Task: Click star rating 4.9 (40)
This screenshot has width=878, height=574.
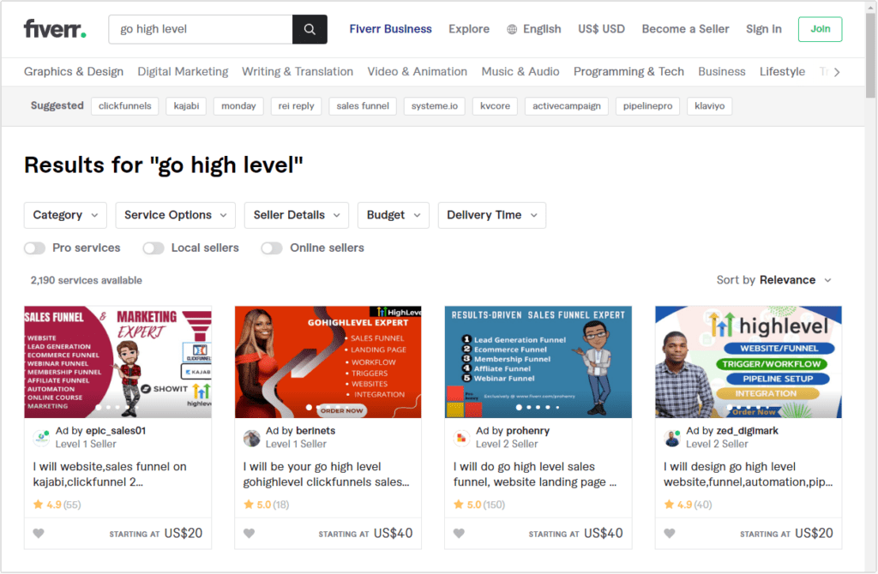Action: [689, 505]
